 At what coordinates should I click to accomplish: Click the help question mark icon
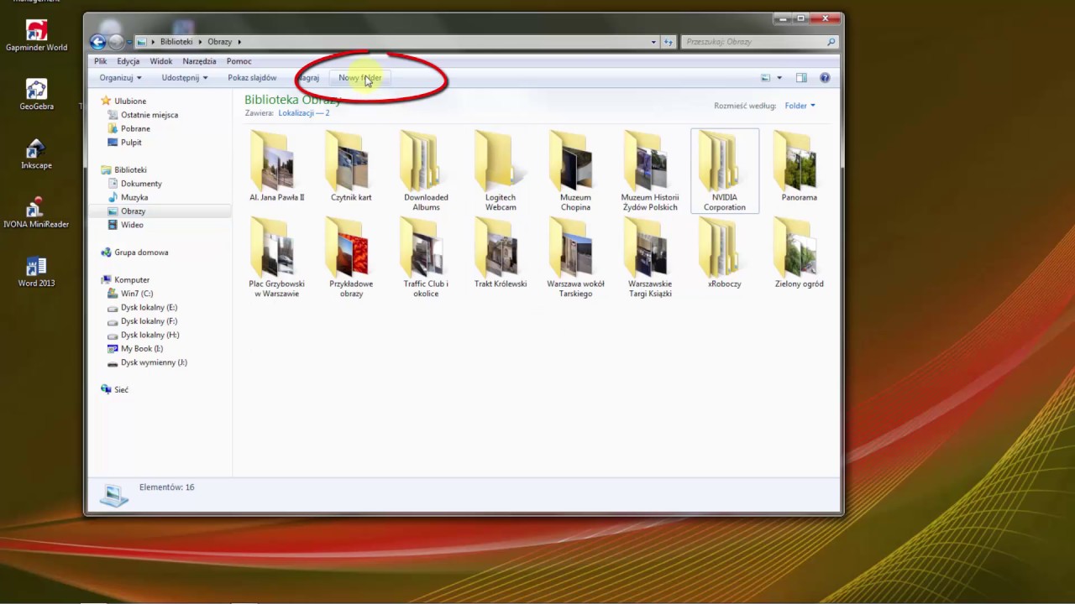(x=825, y=78)
